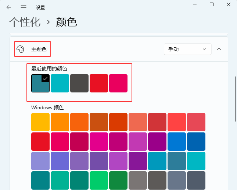Viewport: 237px width, 190px height.
Task: Select the yellow gold Windows color
Action: 40,122
